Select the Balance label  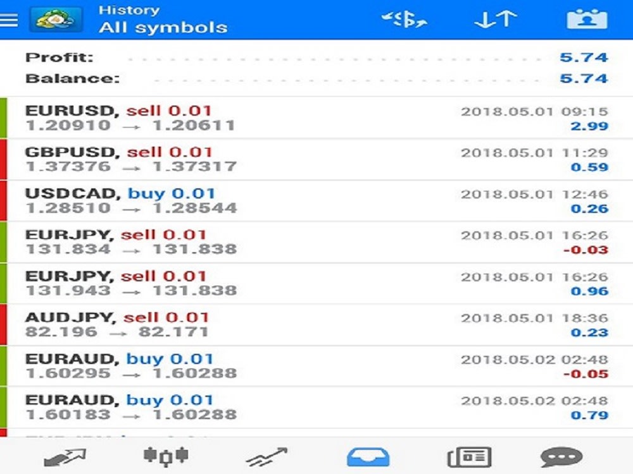(x=73, y=78)
